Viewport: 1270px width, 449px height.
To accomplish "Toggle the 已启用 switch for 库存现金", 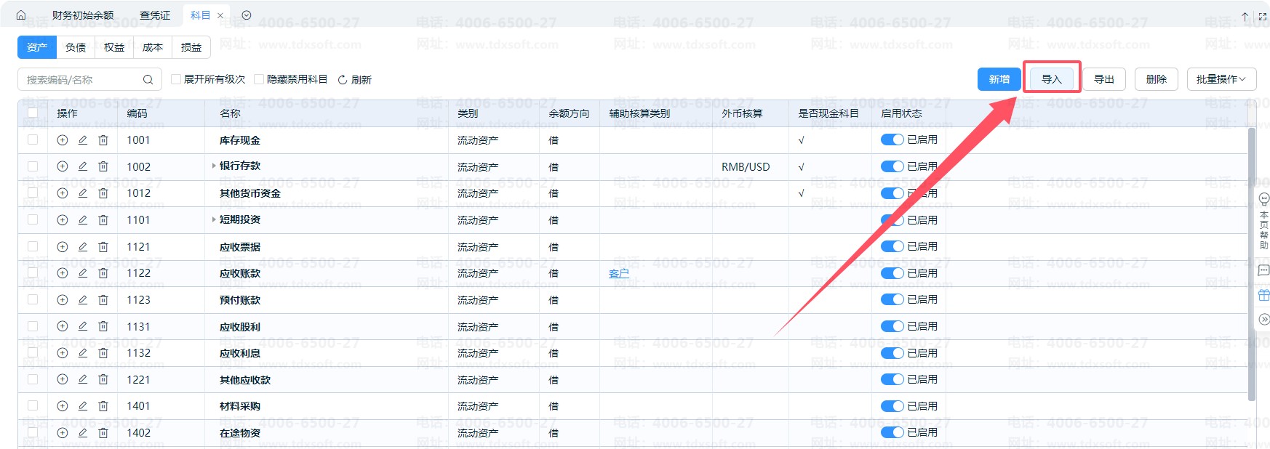I will pos(892,139).
